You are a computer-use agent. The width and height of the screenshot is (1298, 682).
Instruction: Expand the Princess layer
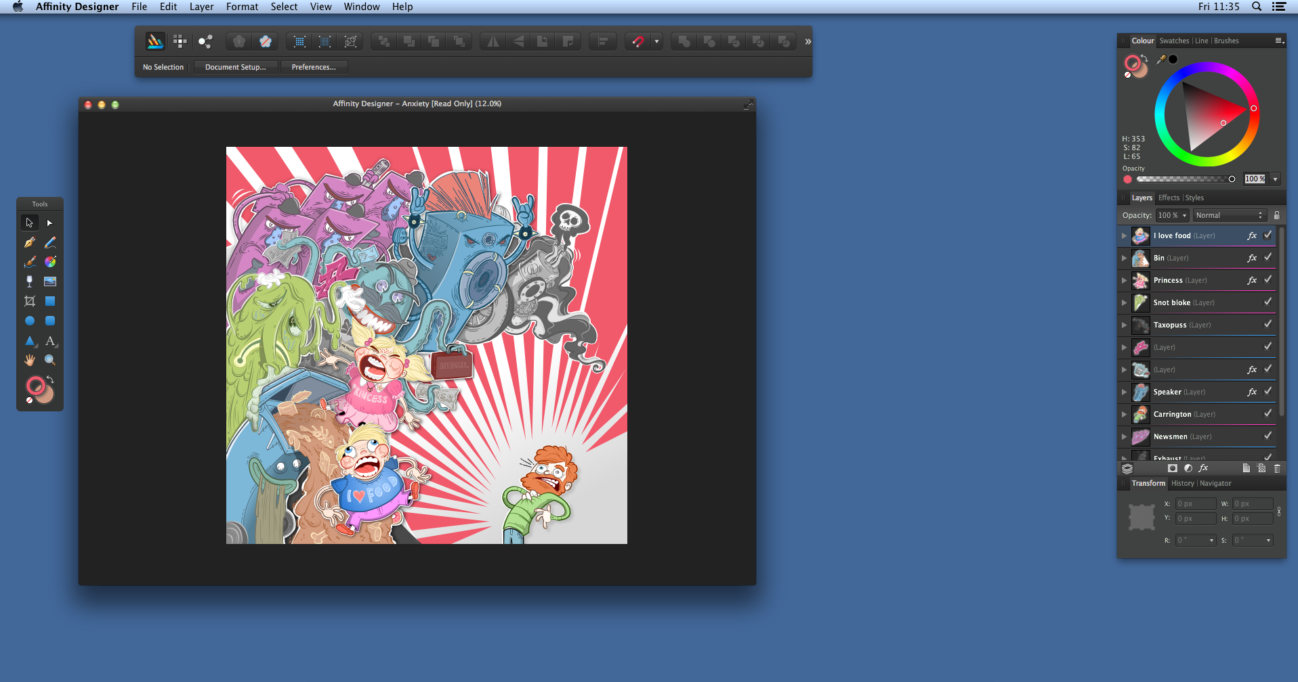pos(1124,280)
